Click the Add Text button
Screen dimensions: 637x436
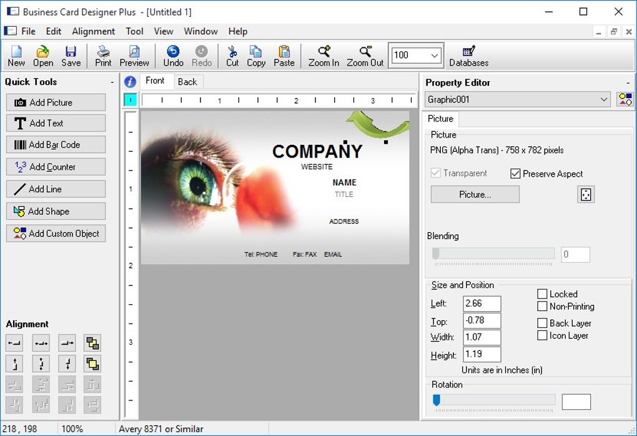pyautogui.click(x=56, y=123)
